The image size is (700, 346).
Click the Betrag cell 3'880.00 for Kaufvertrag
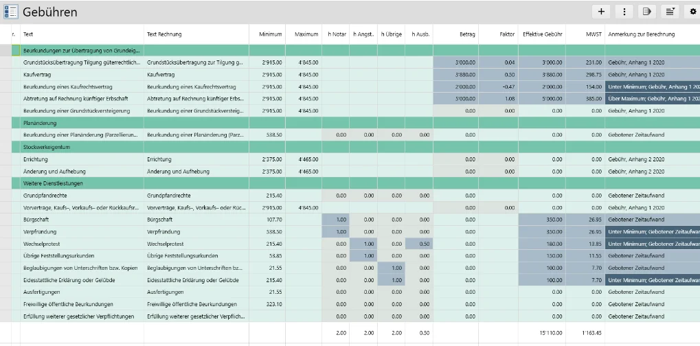click(x=456, y=75)
